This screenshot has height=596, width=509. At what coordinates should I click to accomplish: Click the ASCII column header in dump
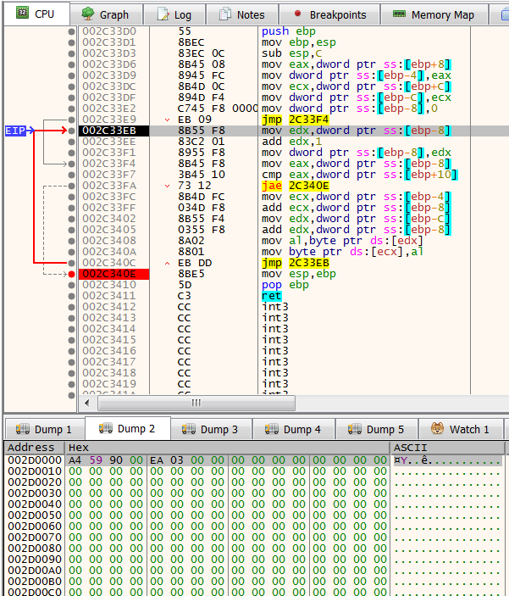[447, 448]
